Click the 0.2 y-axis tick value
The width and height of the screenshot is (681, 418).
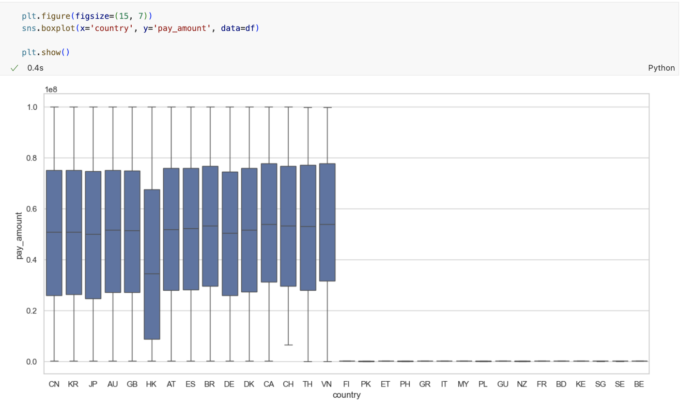tap(32, 311)
